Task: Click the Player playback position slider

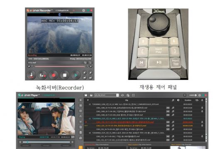Action: pyautogui.click(x=46, y=142)
